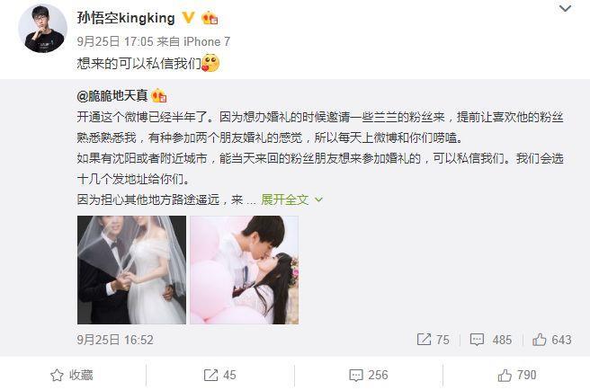Open the original post's comments showing 485
590x390 pixels.
(x=491, y=340)
